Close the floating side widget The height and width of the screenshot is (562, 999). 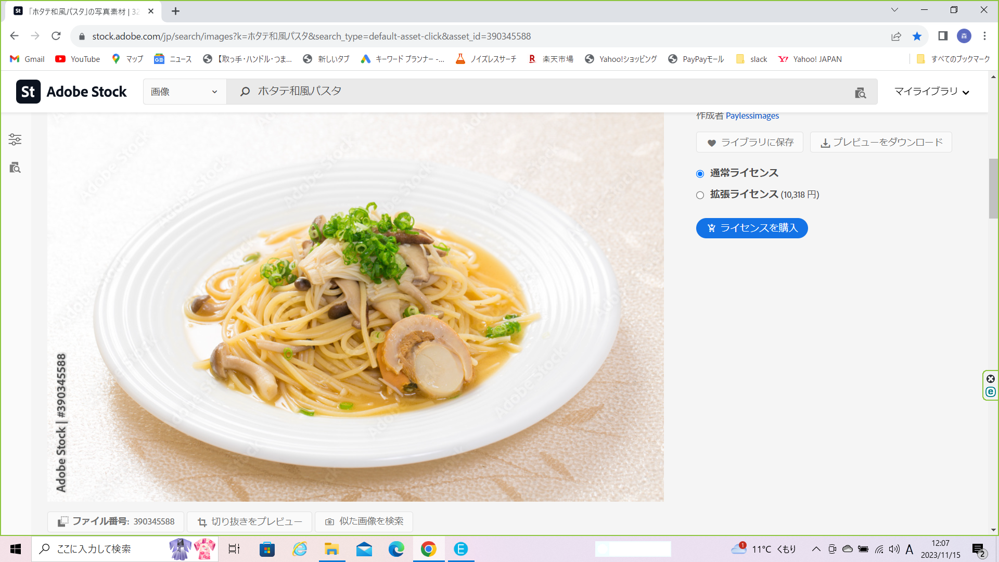991,379
